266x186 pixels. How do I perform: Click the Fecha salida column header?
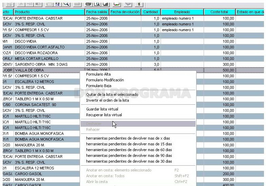tap(97, 12)
